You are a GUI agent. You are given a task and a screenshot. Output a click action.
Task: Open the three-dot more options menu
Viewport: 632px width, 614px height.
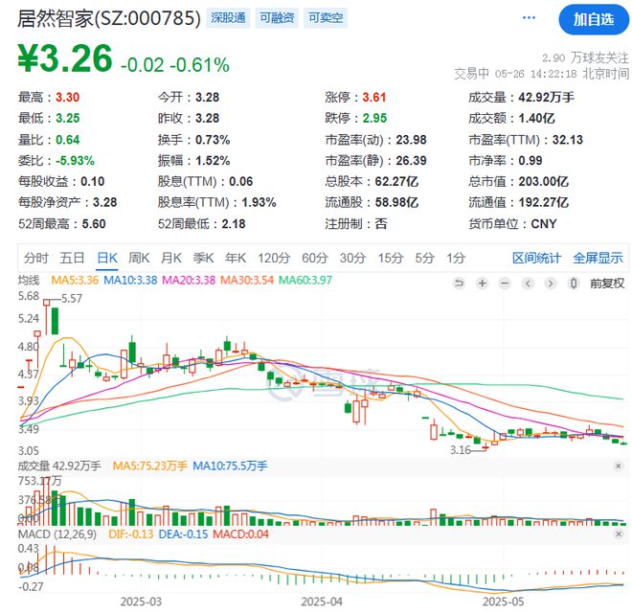coord(529,18)
